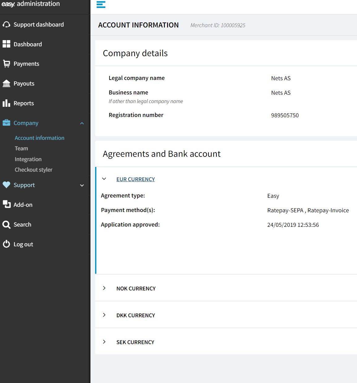Click the Log out power icon
The width and height of the screenshot is (357, 383).
click(x=6, y=244)
